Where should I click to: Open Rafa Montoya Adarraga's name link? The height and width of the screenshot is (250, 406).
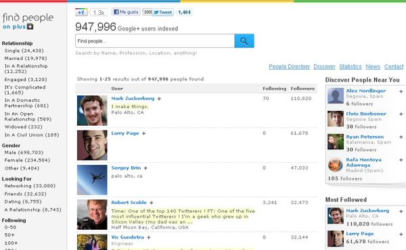pos(364,162)
